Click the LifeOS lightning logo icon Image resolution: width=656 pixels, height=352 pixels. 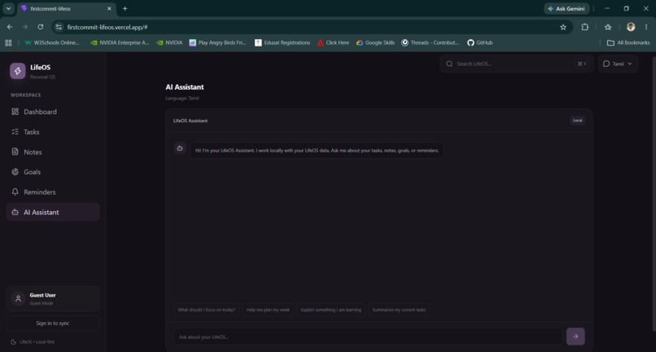click(x=18, y=71)
